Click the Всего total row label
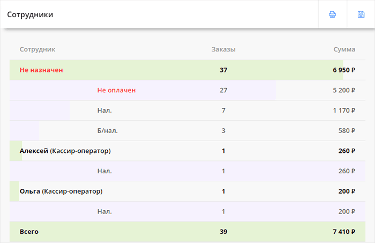Image resolution: width=375 pixels, height=243 pixels. coord(29,232)
